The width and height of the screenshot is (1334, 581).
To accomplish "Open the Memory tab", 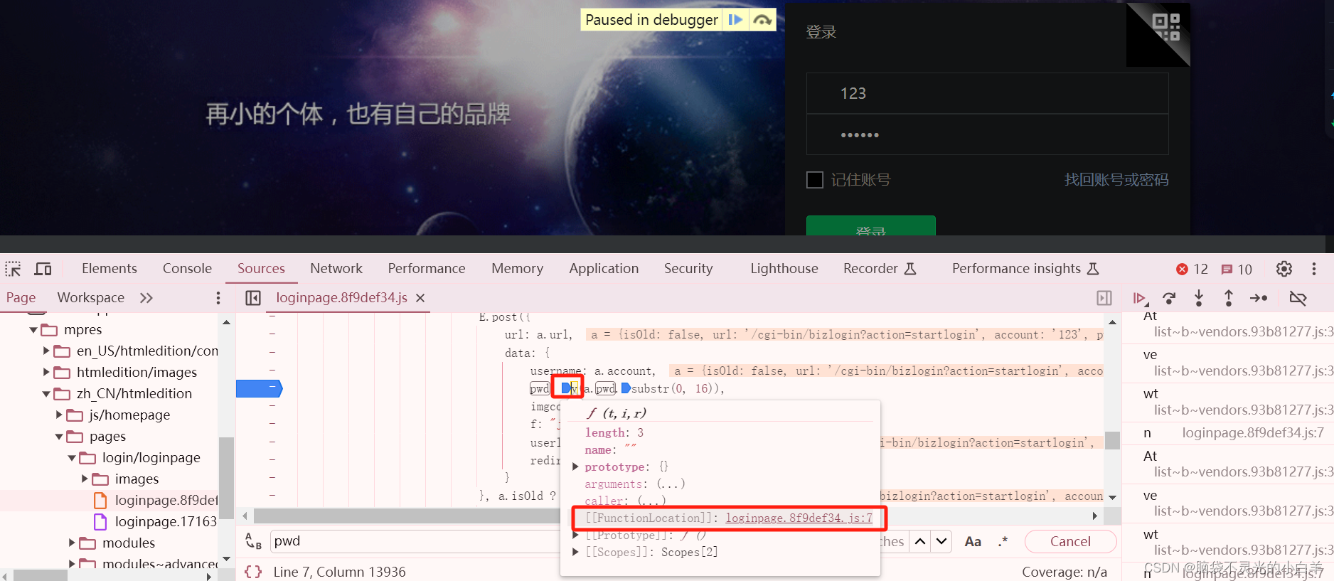I will pyautogui.click(x=517, y=269).
